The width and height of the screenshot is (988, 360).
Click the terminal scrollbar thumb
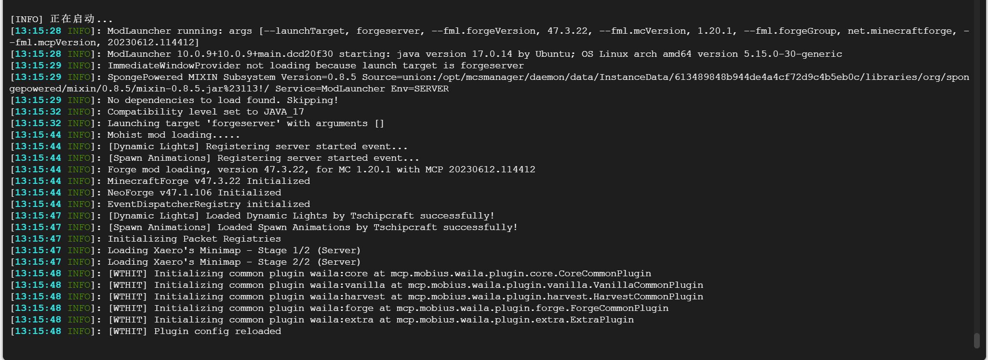pos(976,340)
